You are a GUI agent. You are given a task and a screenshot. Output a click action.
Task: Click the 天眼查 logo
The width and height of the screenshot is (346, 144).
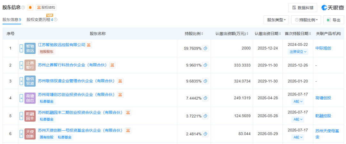coord(333,8)
